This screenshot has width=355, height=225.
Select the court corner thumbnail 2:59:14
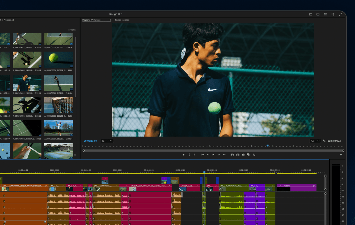[59, 39]
